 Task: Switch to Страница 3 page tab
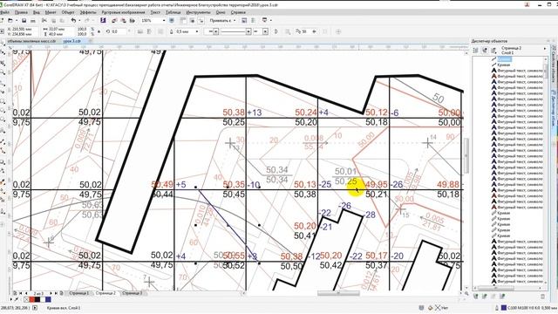[x=132, y=293]
